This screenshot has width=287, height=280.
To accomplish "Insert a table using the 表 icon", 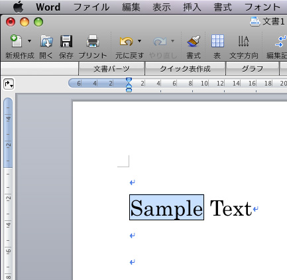I will [x=217, y=41].
